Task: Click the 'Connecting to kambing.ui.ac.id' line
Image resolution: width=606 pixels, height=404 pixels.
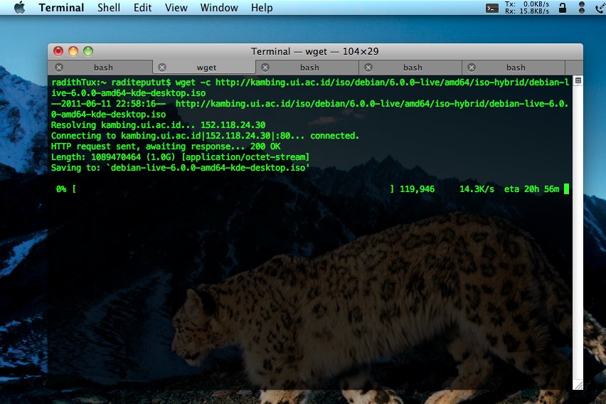Action: point(206,136)
